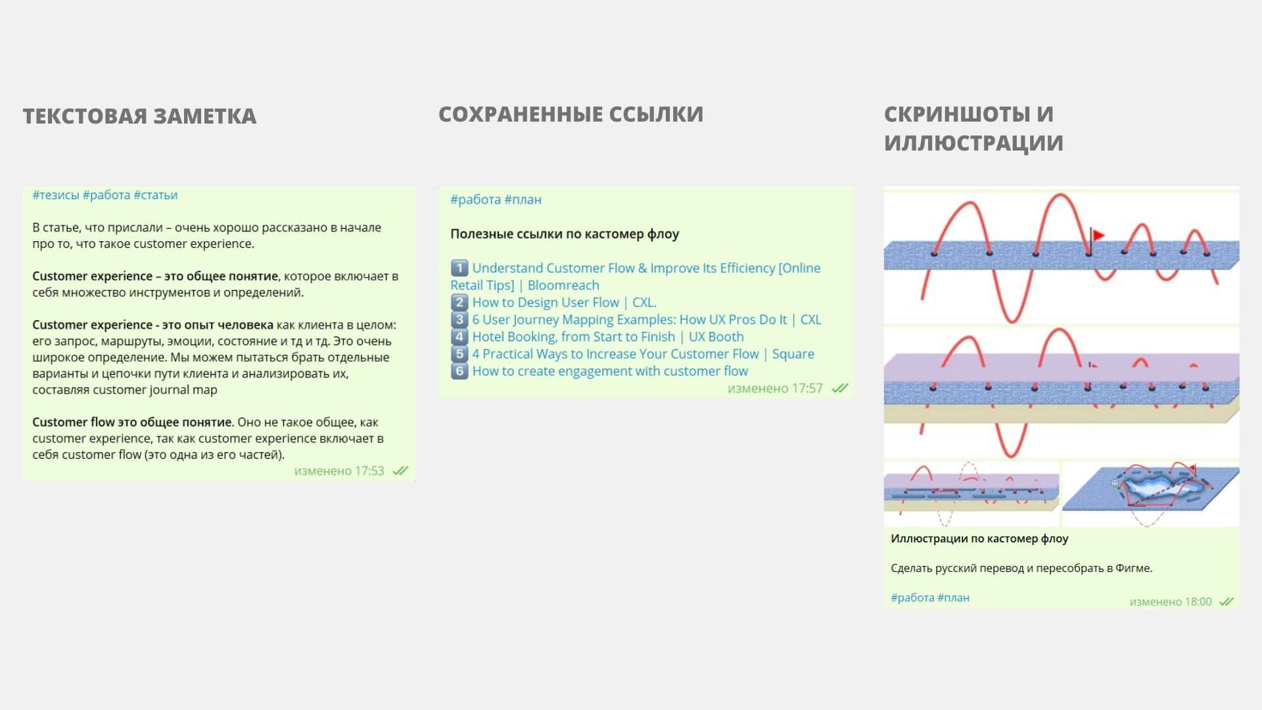1262x710 pixels.
Task: Click the checkmark icon on сохраненные ссылки
Action: tap(840, 389)
